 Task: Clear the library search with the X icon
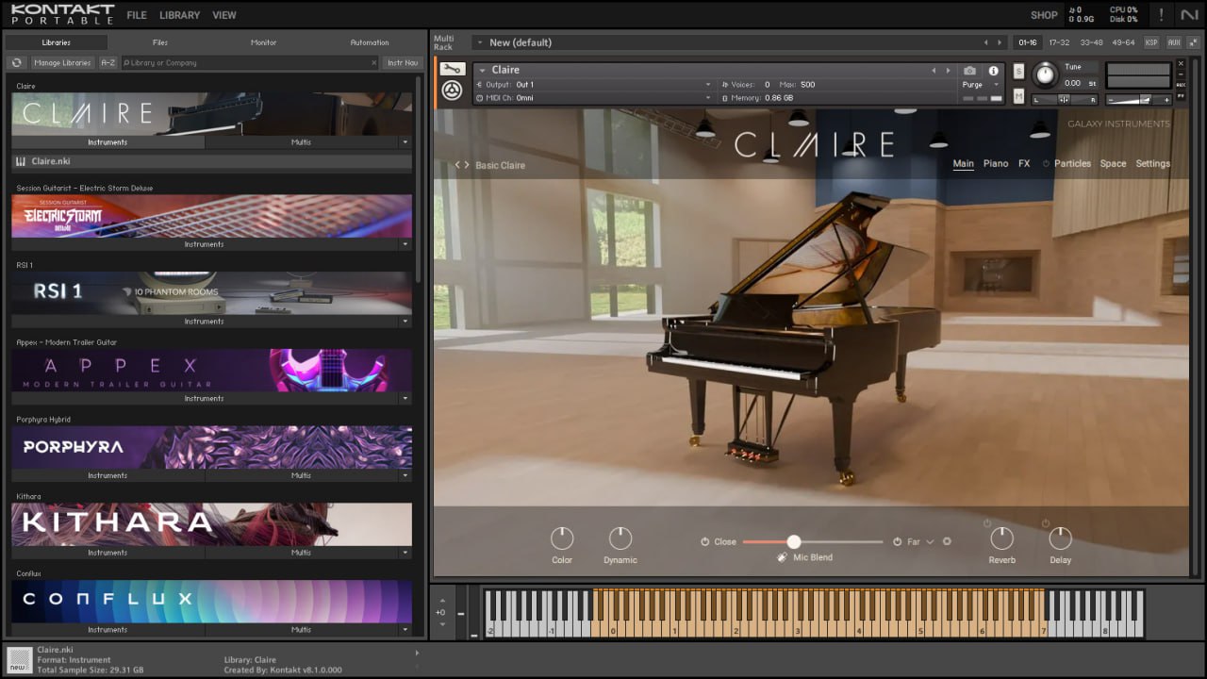[373, 63]
